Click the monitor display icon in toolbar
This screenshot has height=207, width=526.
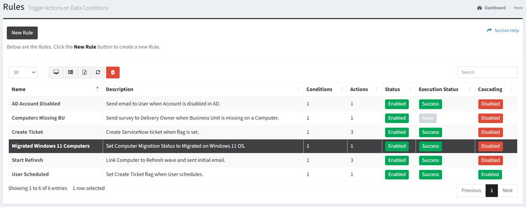pos(56,72)
